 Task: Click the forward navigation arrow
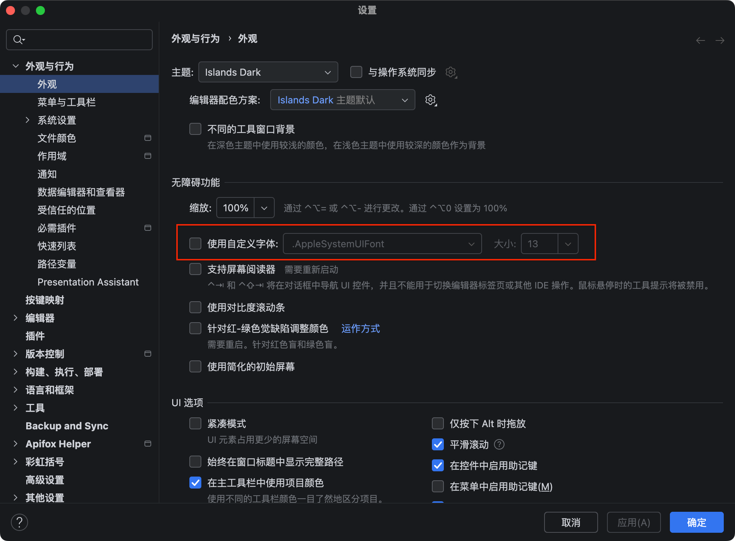coord(720,40)
